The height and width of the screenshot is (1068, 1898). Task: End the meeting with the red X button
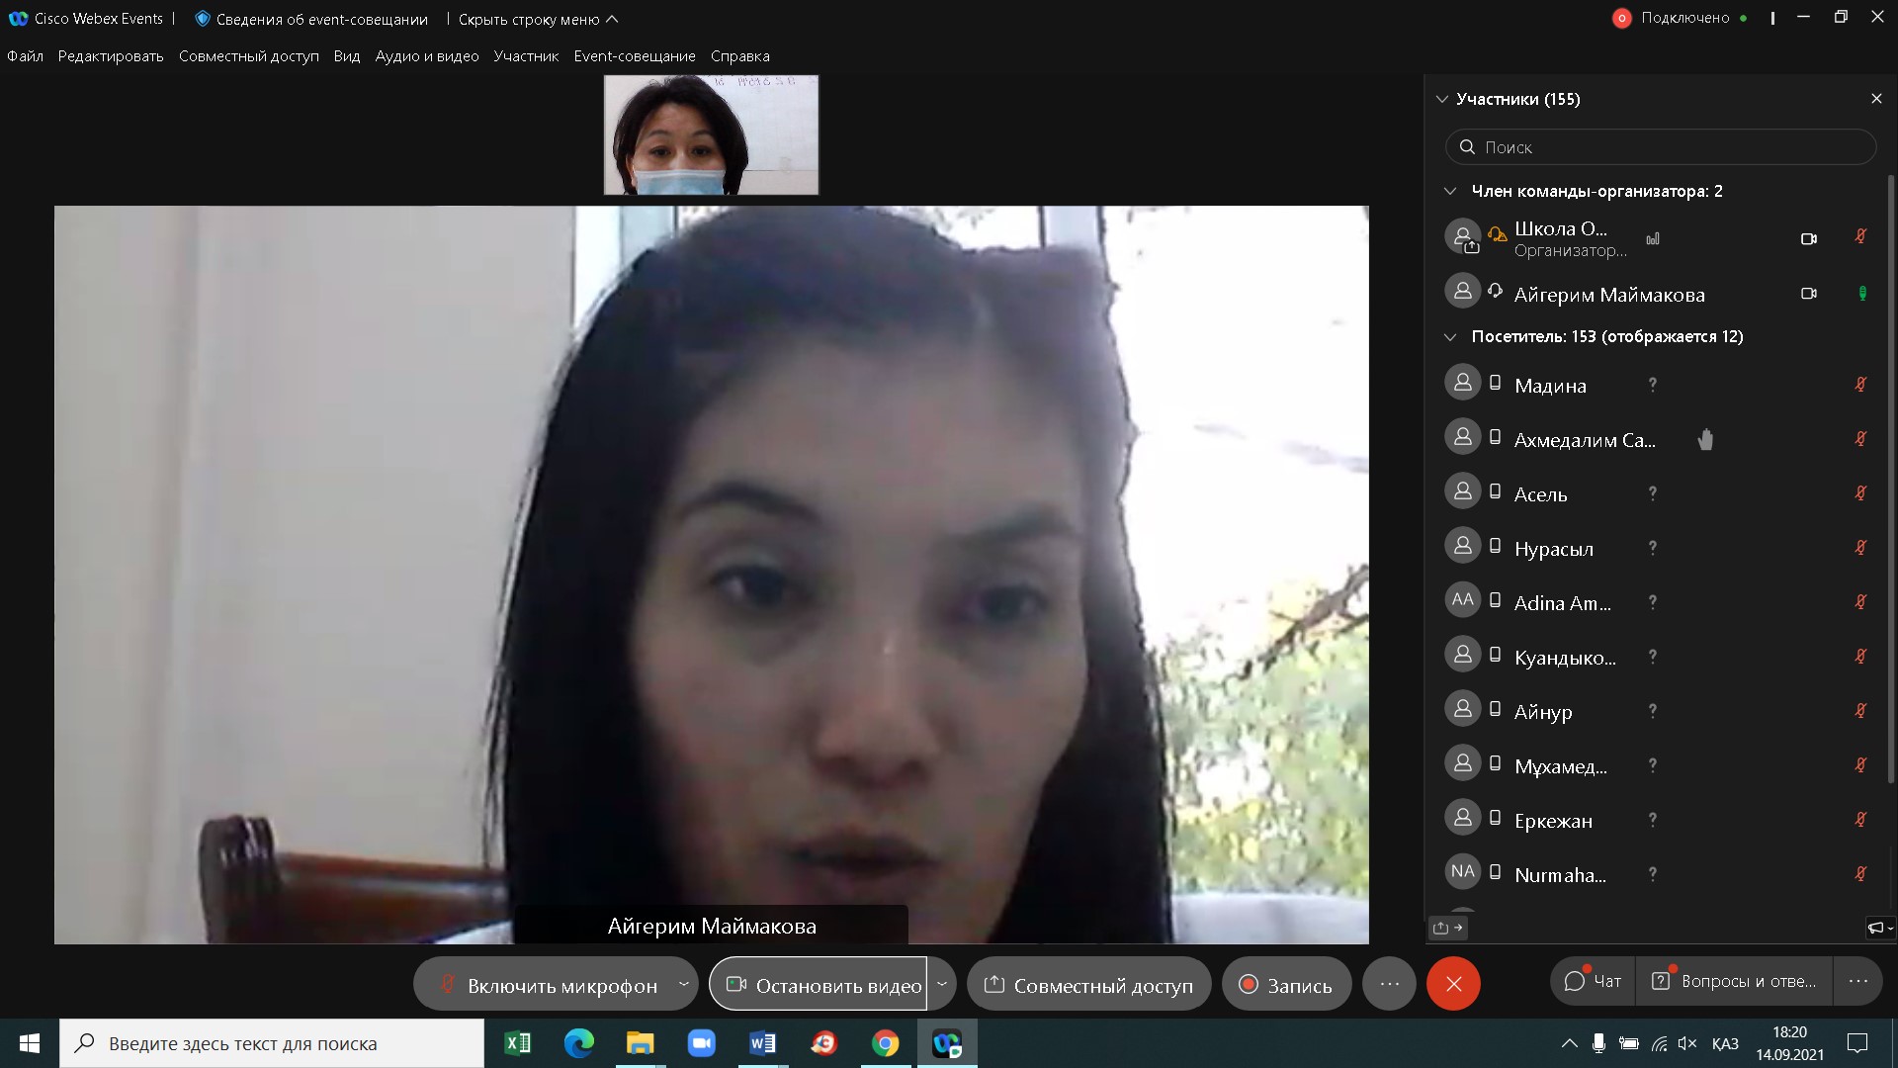[x=1452, y=984]
